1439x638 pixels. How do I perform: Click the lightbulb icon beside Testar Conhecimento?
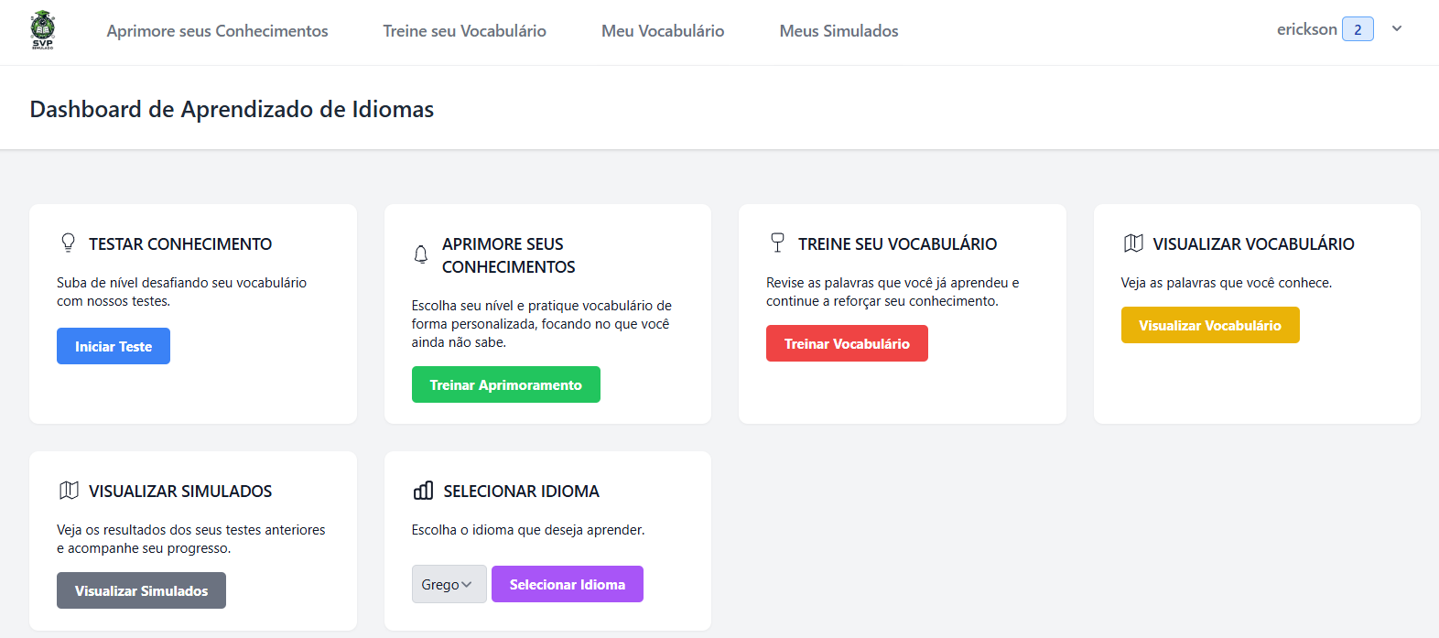pos(68,243)
